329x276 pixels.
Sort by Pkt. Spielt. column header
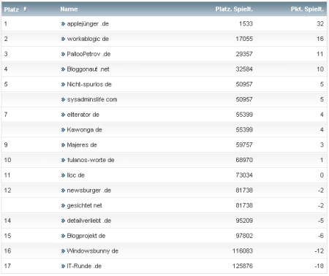point(307,9)
